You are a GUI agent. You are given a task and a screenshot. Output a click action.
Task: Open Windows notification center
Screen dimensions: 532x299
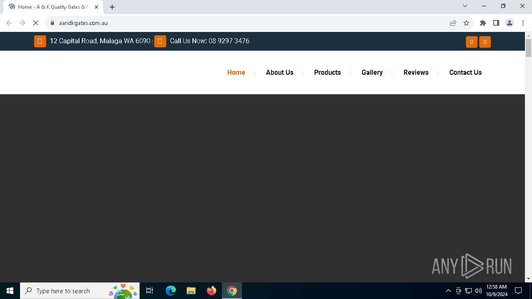click(518, 291)
